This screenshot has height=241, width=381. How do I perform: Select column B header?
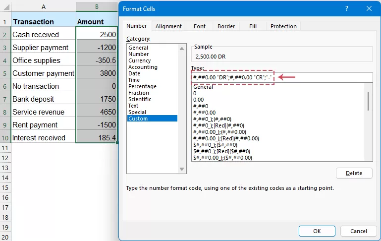(97, 7)
